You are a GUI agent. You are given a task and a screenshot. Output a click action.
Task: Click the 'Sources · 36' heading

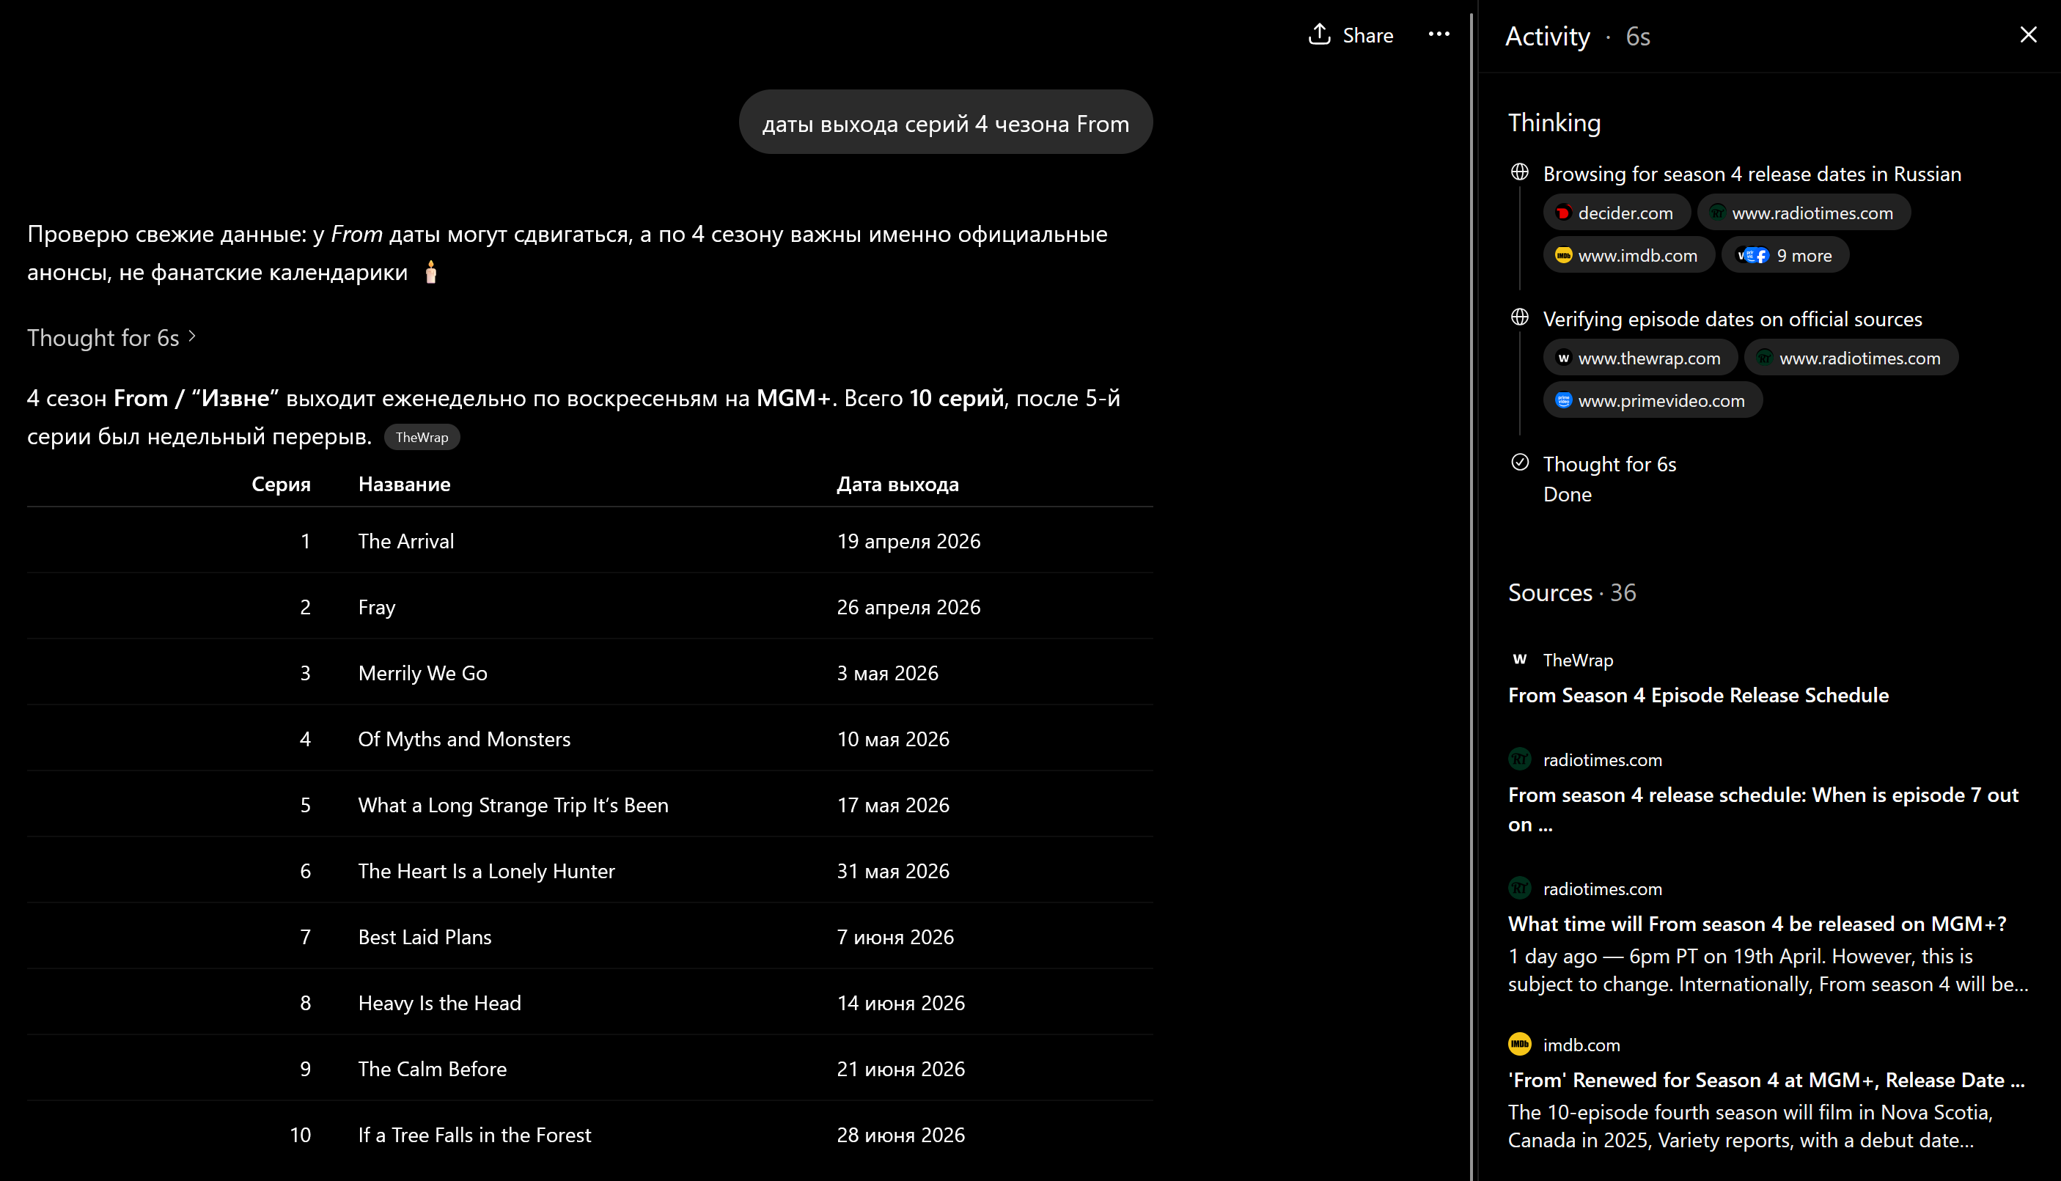1571,593
